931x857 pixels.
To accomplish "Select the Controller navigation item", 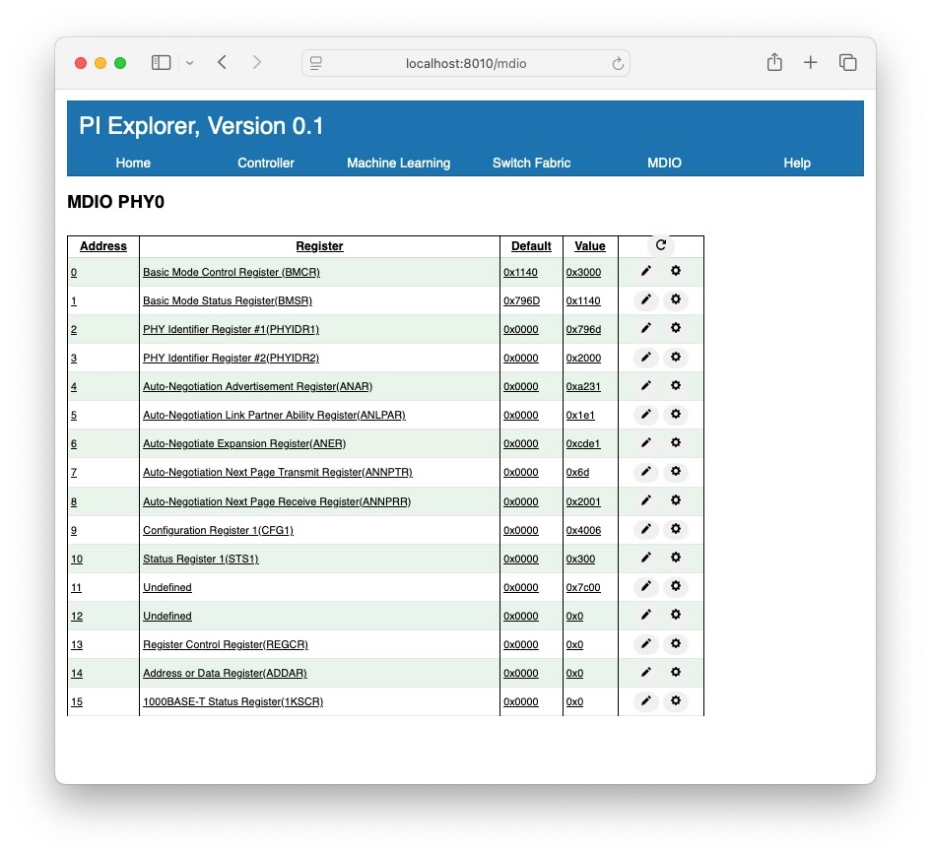I will 266,163.
